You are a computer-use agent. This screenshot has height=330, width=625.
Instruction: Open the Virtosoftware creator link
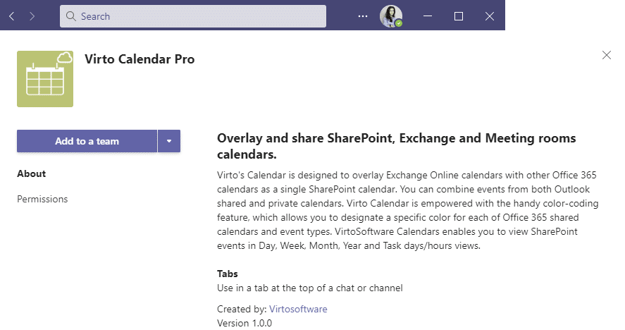click(x=298, y=310)
